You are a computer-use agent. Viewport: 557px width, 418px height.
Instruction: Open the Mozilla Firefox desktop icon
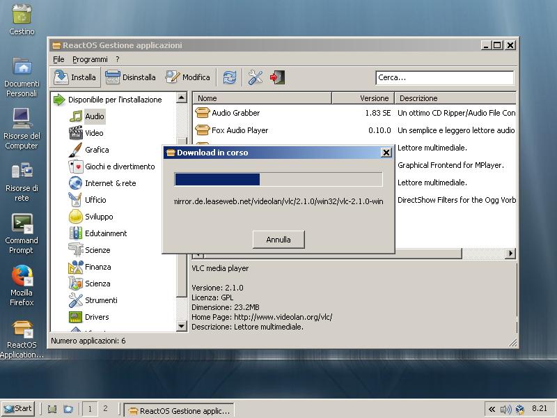(22, 286)
